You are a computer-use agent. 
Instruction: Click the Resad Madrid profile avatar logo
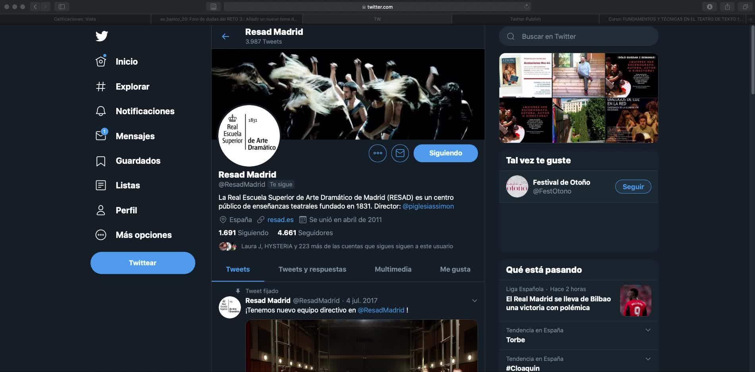click(249, 136)
